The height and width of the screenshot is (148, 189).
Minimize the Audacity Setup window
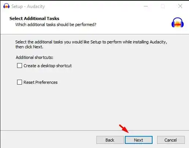pos(146,6)
